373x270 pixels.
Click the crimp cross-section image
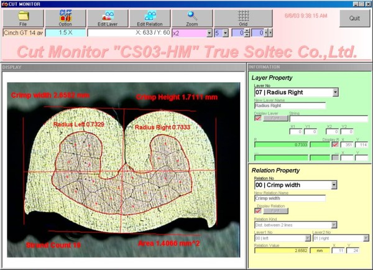coord(123,168)
